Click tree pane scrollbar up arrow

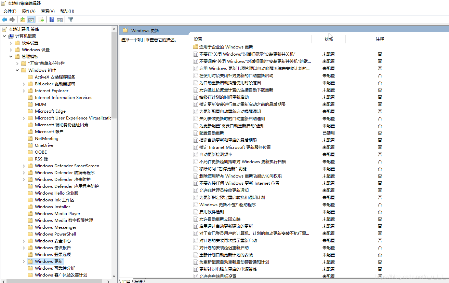(x=114, y=29)
